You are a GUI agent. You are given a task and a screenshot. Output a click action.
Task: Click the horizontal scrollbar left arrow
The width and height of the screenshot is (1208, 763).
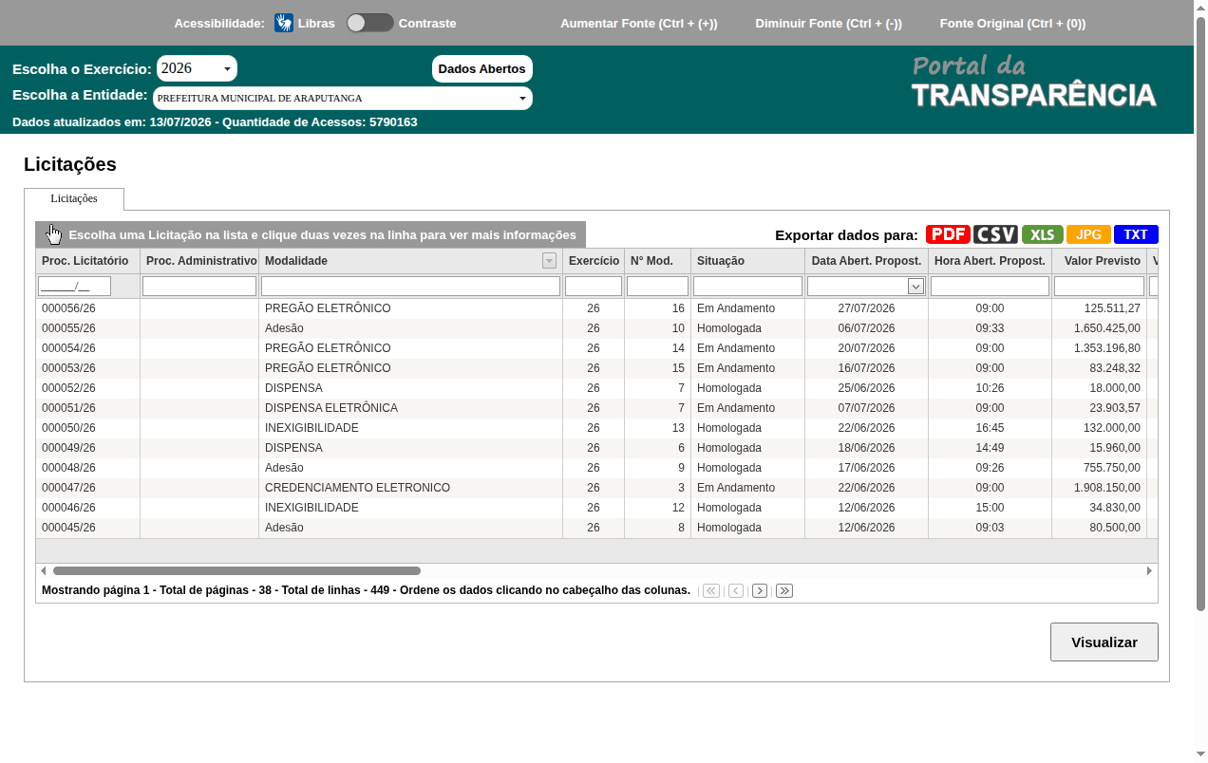point(44,571)
